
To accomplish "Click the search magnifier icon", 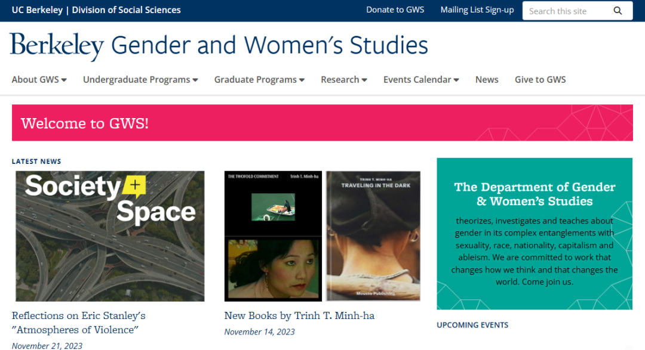I will point(618,11).
